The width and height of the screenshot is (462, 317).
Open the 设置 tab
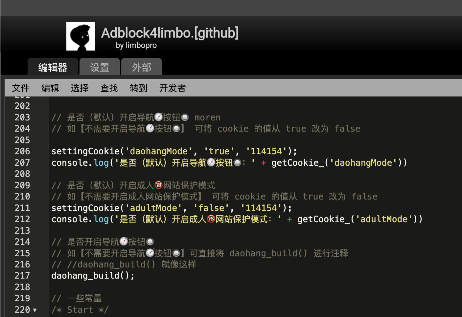pos(100,67)
